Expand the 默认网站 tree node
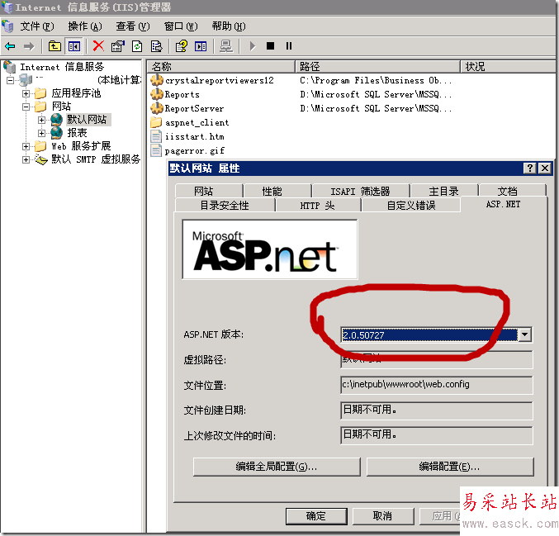The height and width of the screenshot is (536, 559). click(x=41, y=120)
